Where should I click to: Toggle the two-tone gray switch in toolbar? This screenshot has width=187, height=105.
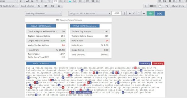pos(153,6)
